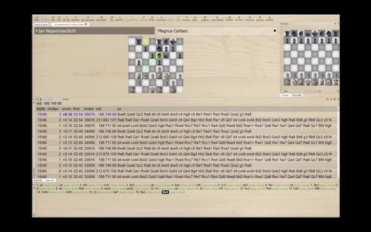Click the engine output vertical scrollbar
This screenshot has width=371, height=232.
(x=339, y=142)
